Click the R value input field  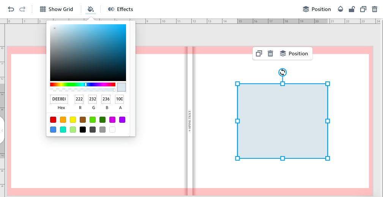[79, 99]
